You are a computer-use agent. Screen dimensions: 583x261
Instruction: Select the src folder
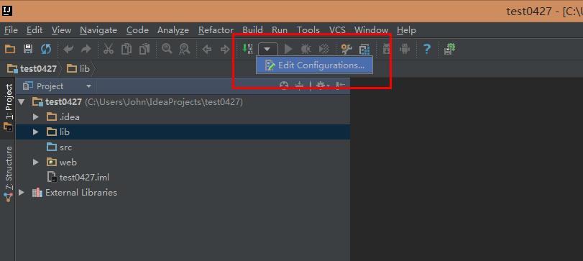click(x=183, y=147)
